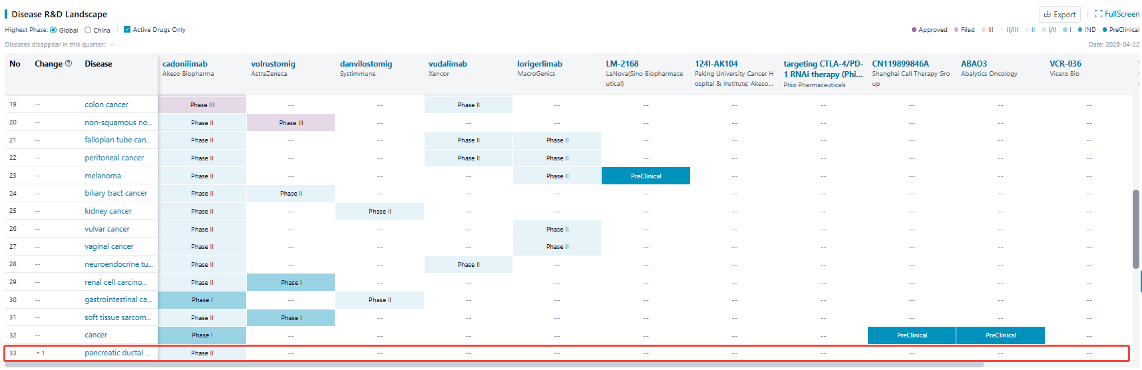Click the Phase III cell for colon cancer
Viewport: 1142px width, 370px height.
coord(202,104)
